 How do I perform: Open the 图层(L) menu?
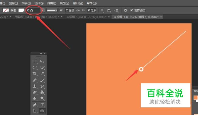[13, 3]
